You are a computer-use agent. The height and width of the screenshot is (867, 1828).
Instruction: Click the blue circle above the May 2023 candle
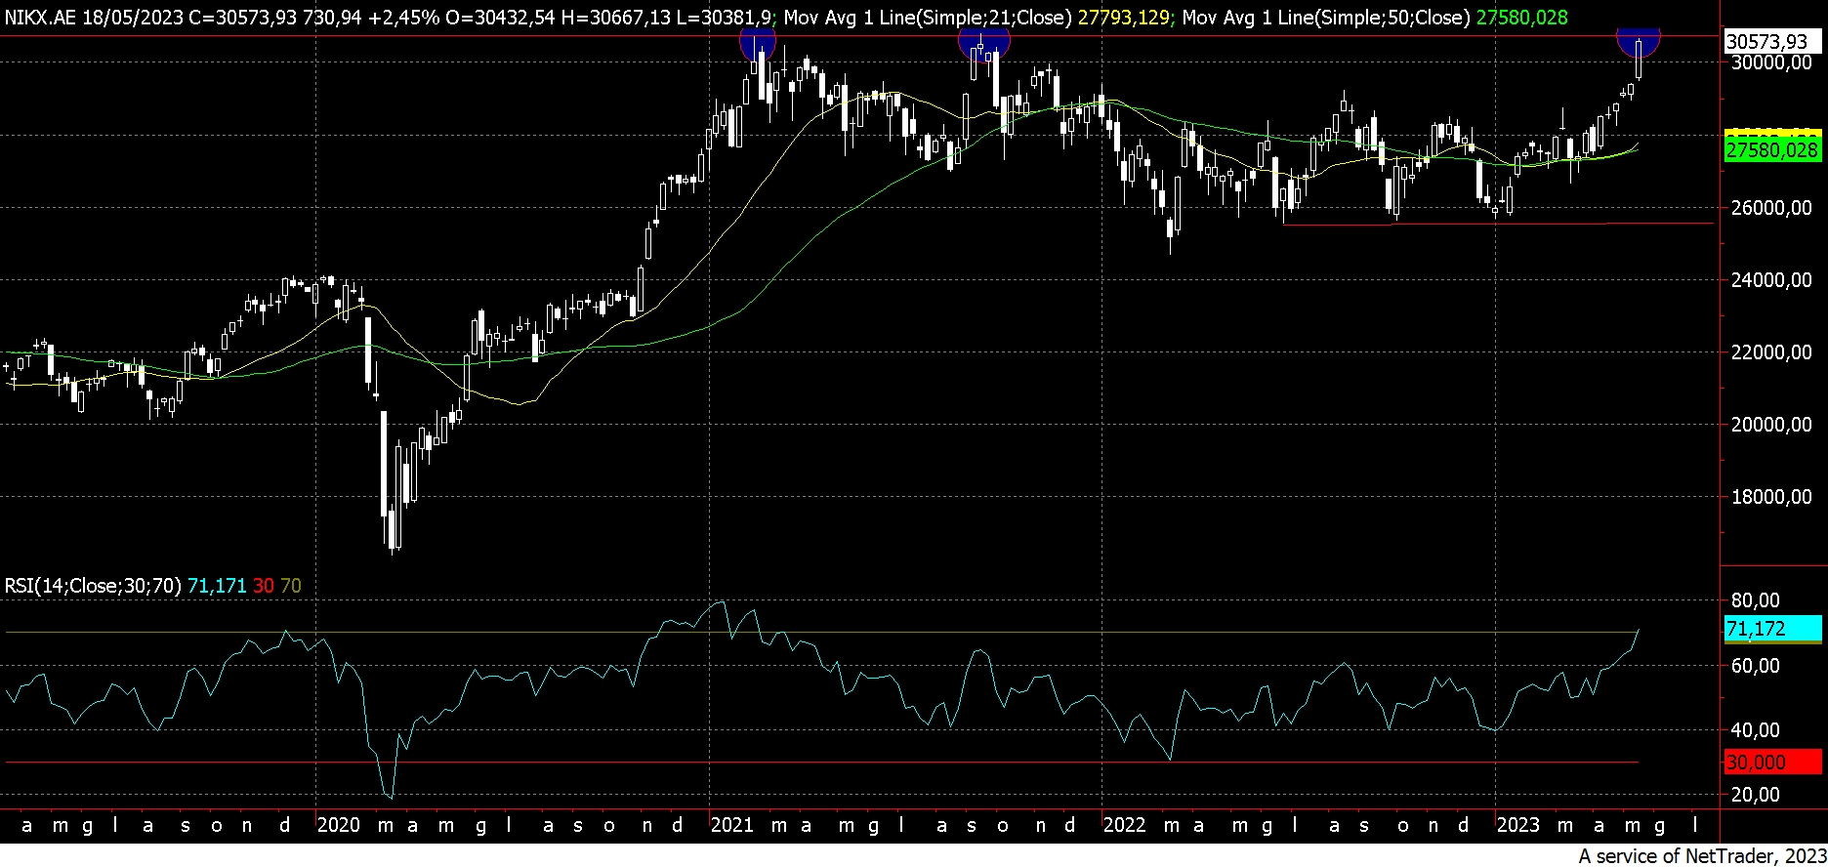(1638, 43)
